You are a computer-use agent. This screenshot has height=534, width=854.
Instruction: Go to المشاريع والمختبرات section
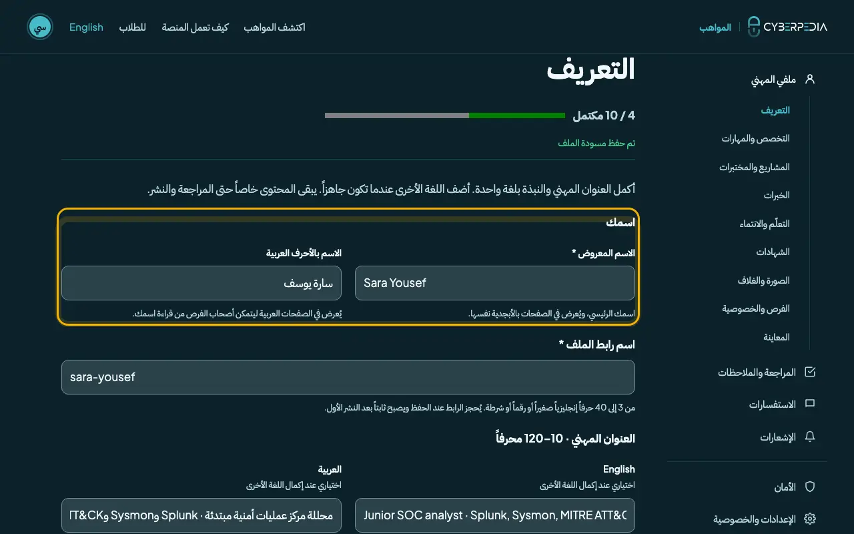[x=755, y=167]
